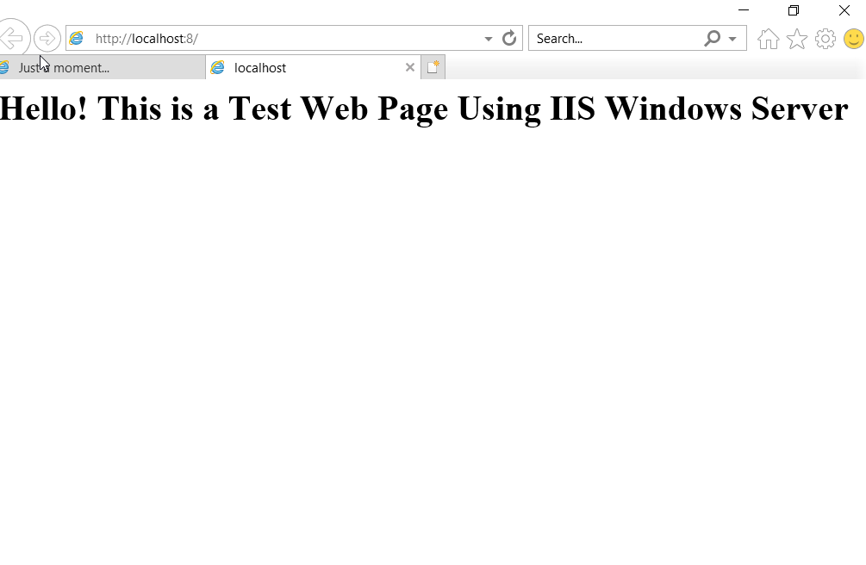Open a new tab
Screen dimensions: 866x565
coord(433,67)
